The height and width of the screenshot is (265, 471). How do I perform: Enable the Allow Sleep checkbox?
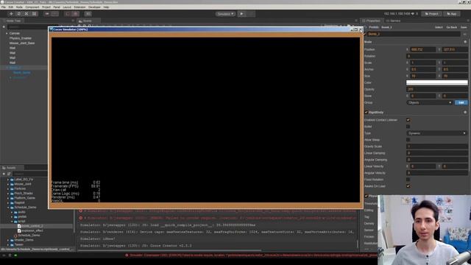click(408, 140)
